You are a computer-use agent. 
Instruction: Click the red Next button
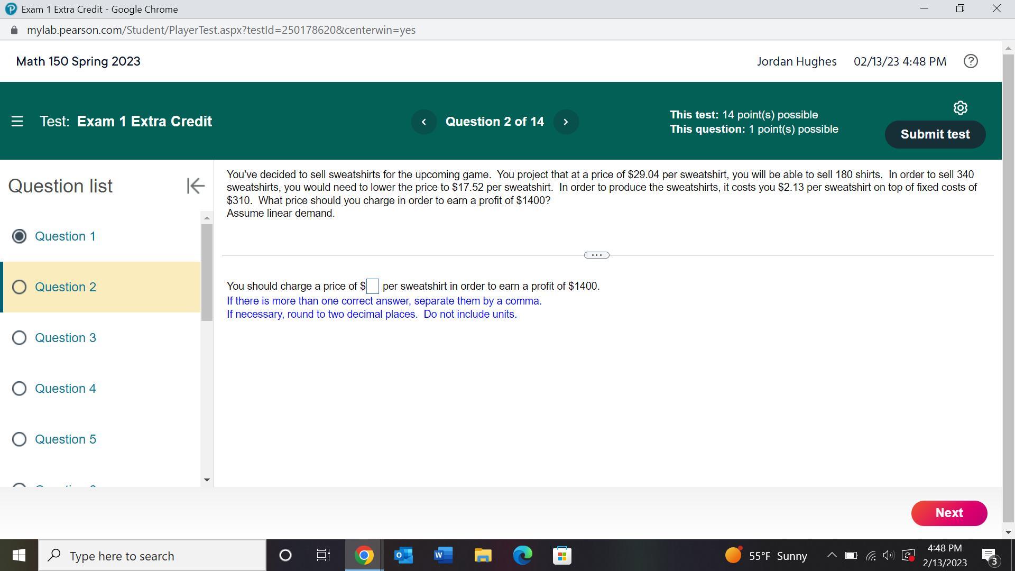coord(949,513)
